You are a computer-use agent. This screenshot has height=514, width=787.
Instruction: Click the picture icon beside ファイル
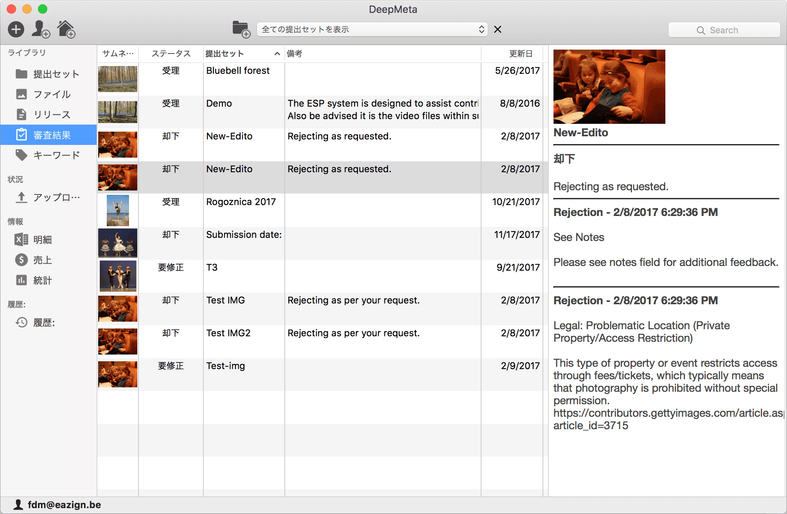21,94
